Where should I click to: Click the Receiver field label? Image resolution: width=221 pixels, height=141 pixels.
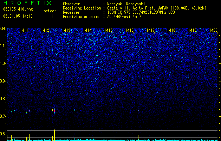(x=71, y=12)
